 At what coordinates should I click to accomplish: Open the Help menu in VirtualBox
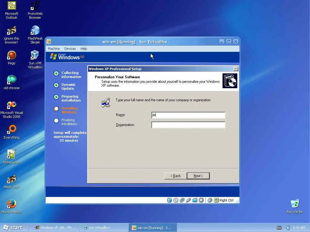(x=84, y=49)
